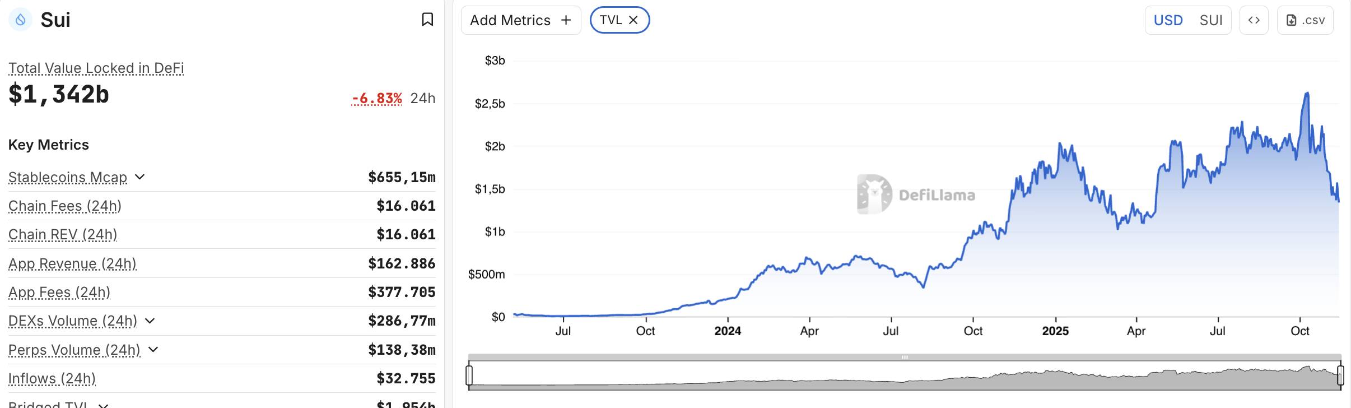Select USD as the chart currency

1168,20
